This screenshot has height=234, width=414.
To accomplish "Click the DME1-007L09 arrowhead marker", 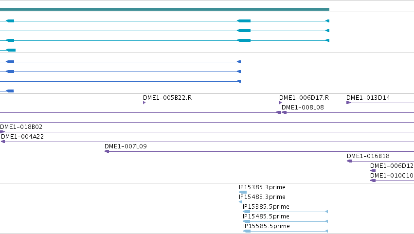I will pyautogui.click(x=107, y=151).
